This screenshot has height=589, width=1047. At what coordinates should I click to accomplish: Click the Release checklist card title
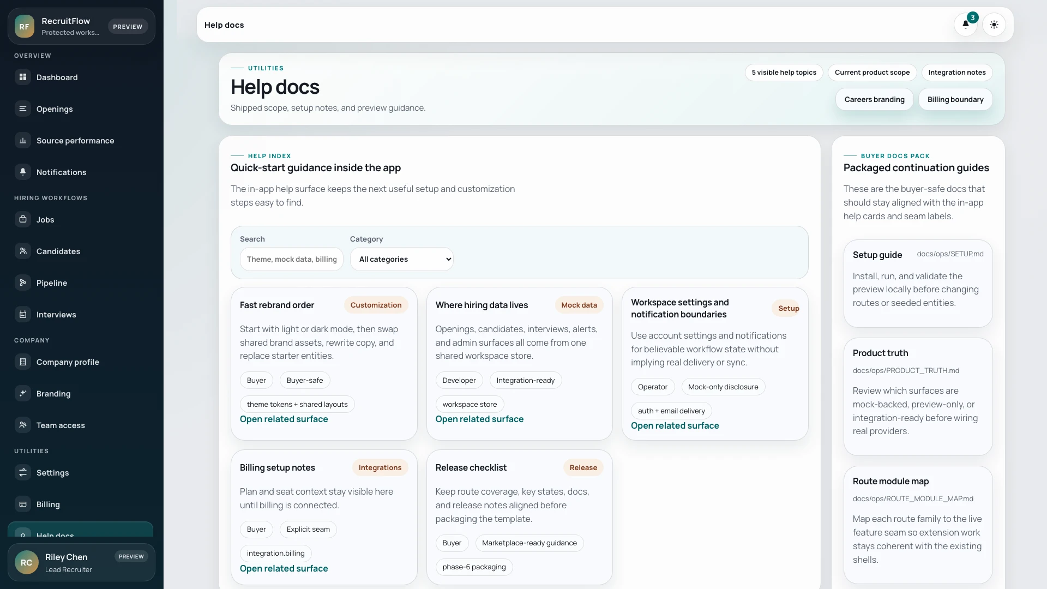[x=471, y=468]
